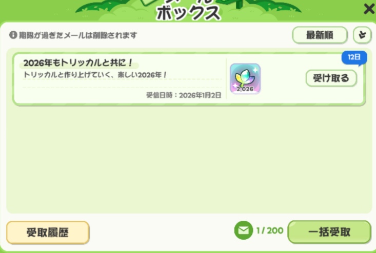376x253 pixels.
Task: Click the 1/200 mail counter
Action: pyautogui.click(x=270, y=230)
